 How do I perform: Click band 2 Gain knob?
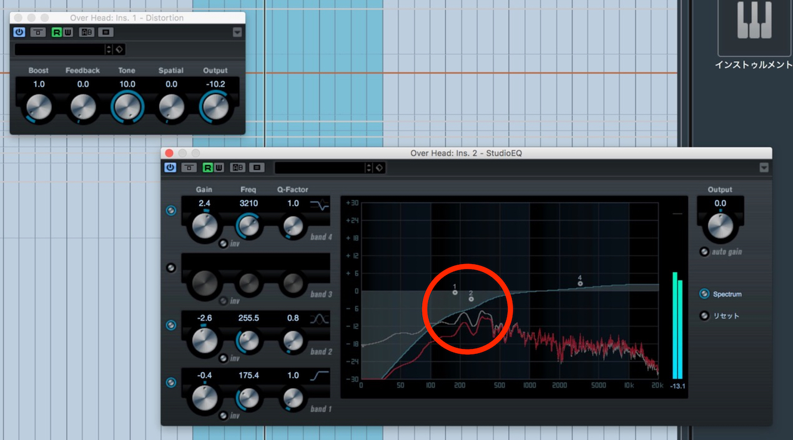click(x=205, y=341)
